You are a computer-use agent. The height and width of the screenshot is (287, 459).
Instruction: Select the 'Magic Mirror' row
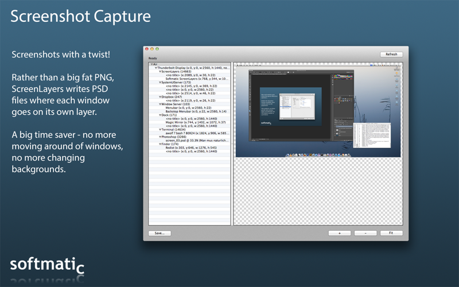[189, 122]
